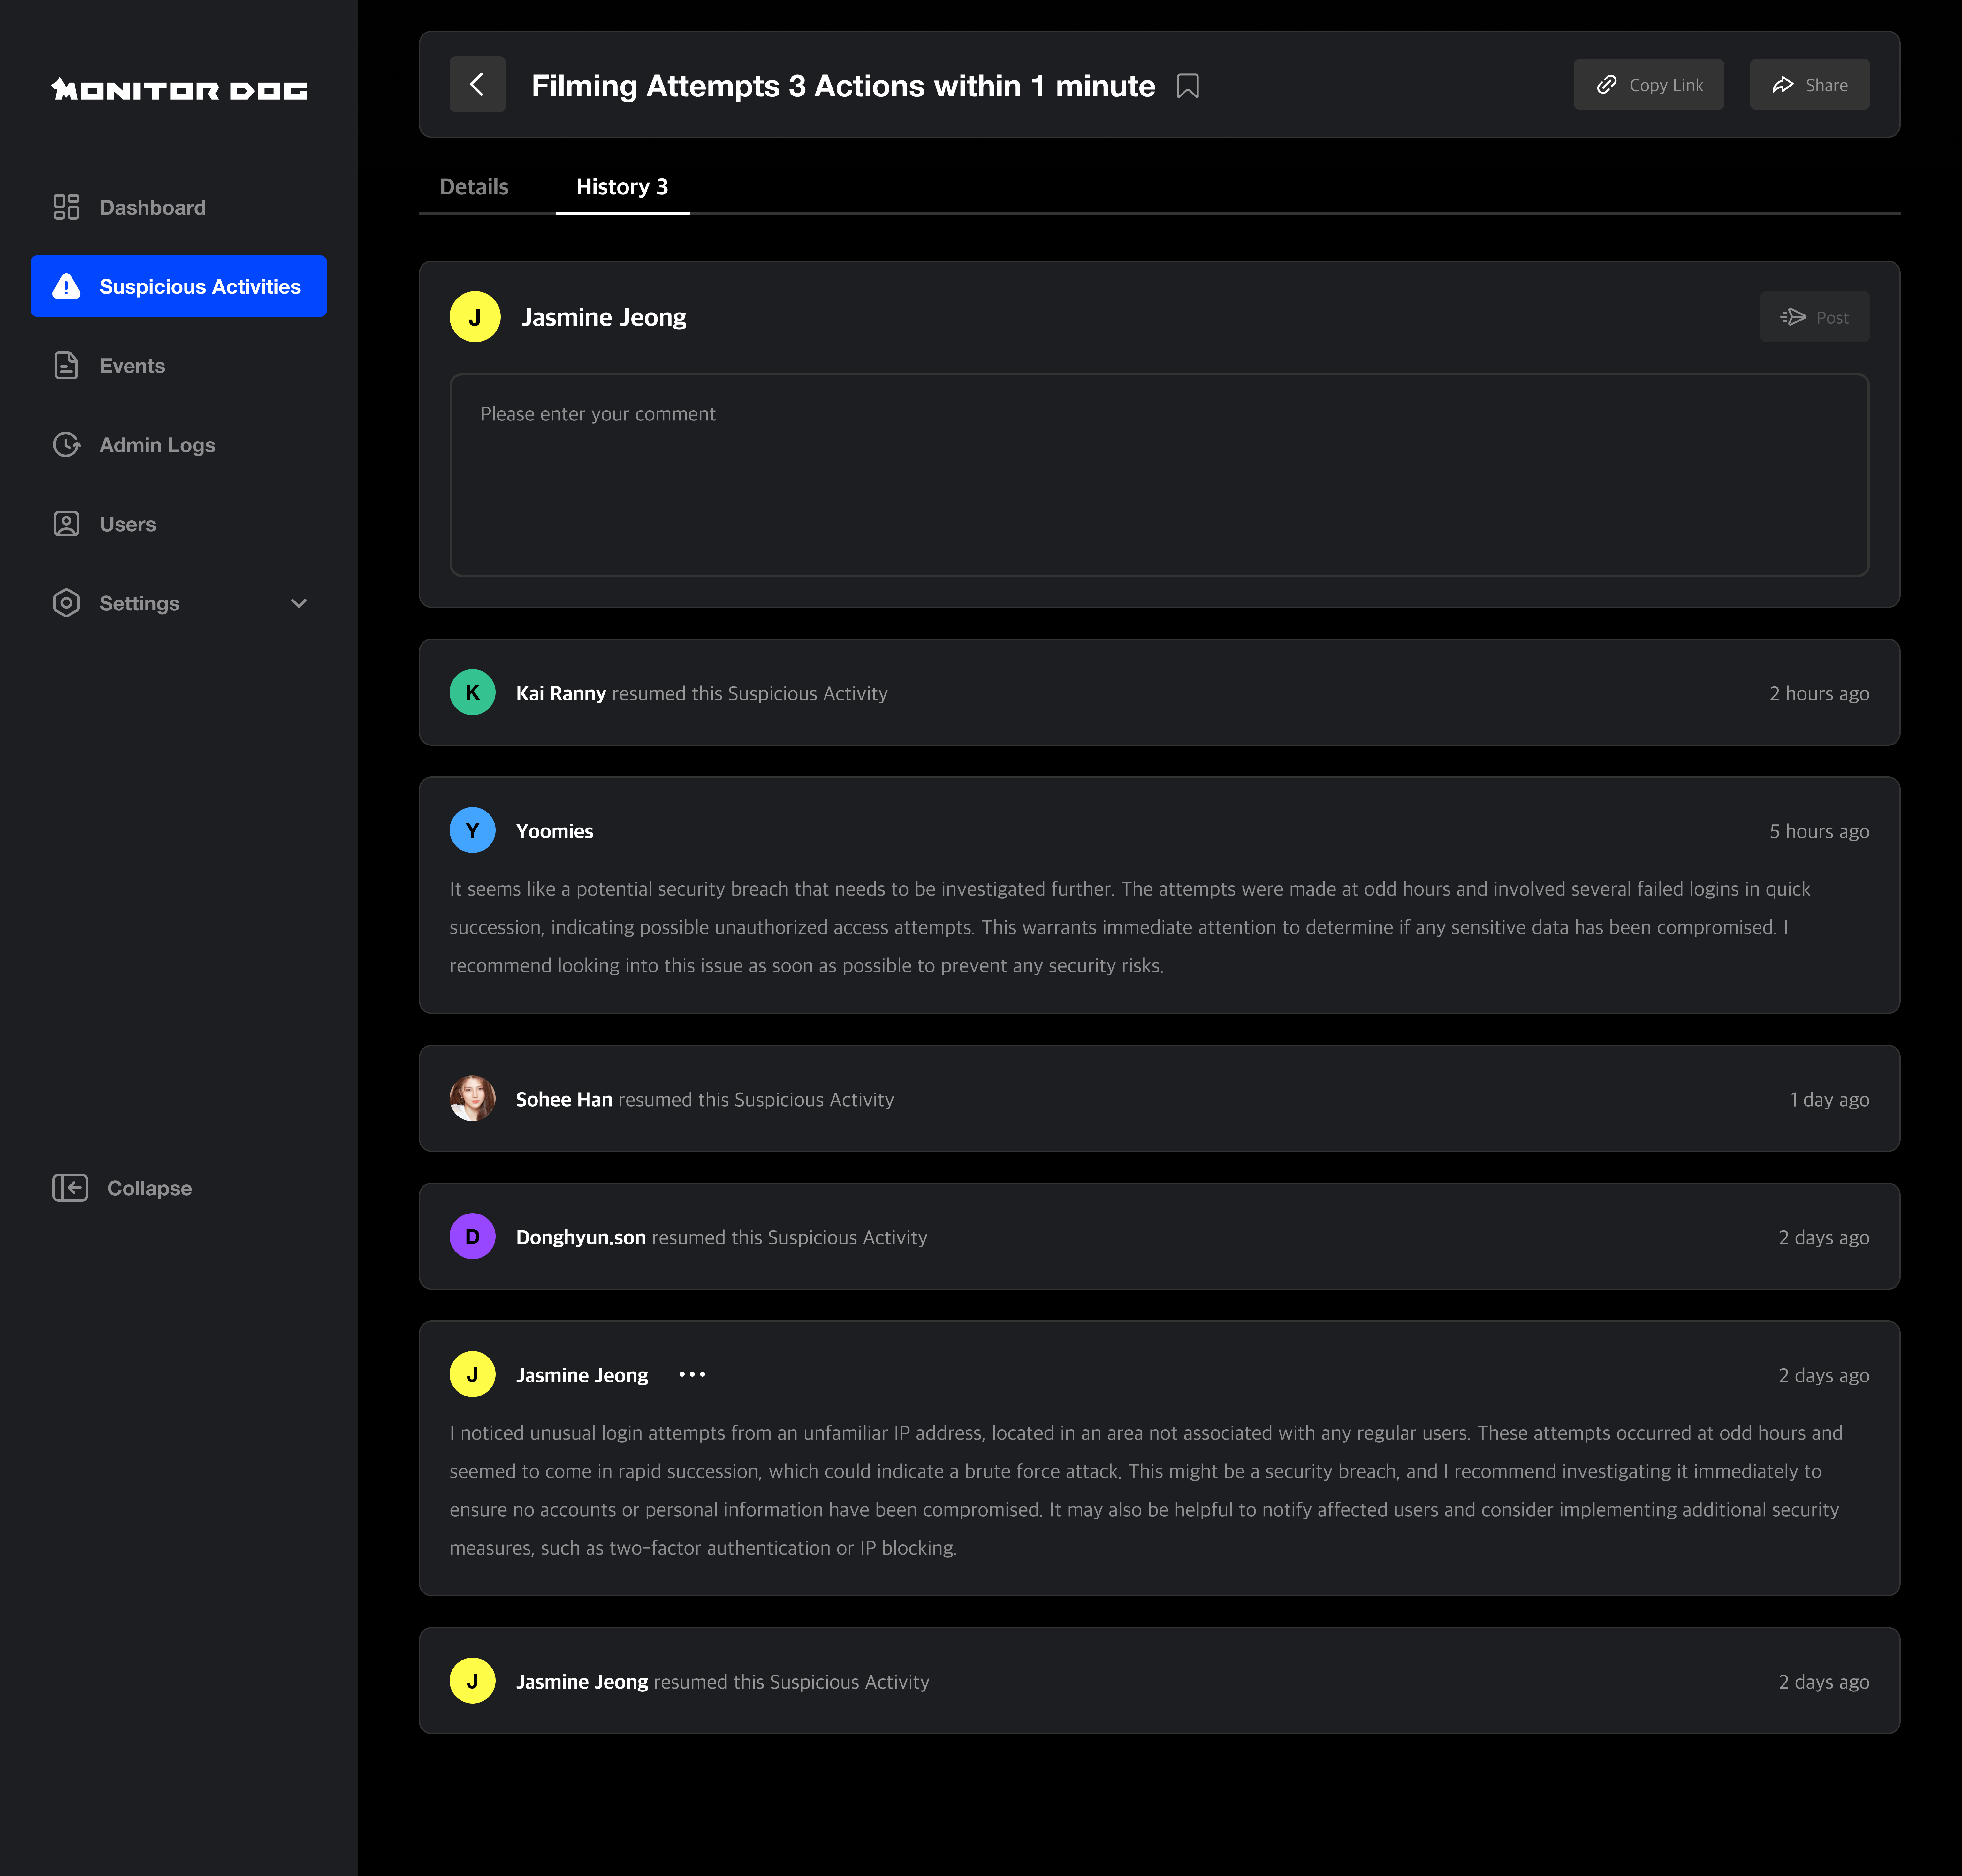
Task: Click the back arrow button
Action: 477,85
